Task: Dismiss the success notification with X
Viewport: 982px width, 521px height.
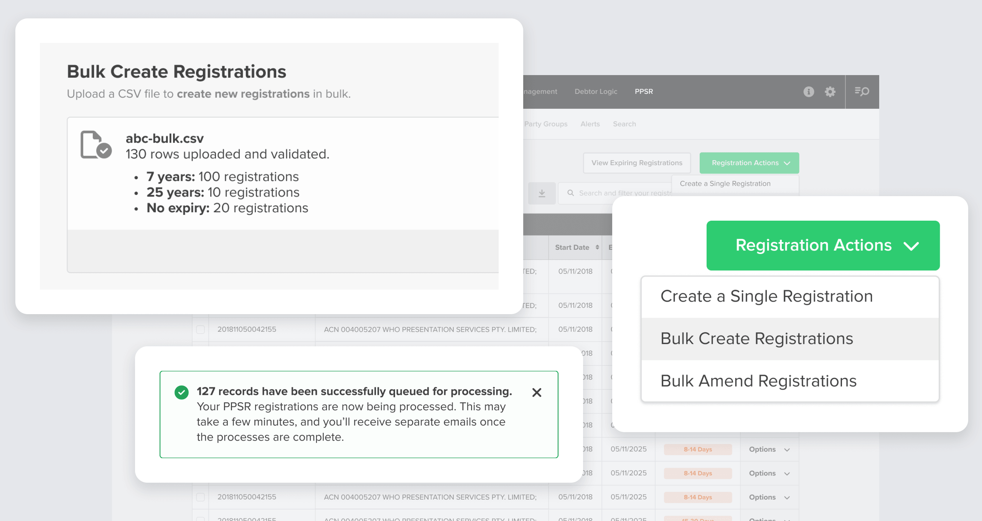Action: click(537, 392)
